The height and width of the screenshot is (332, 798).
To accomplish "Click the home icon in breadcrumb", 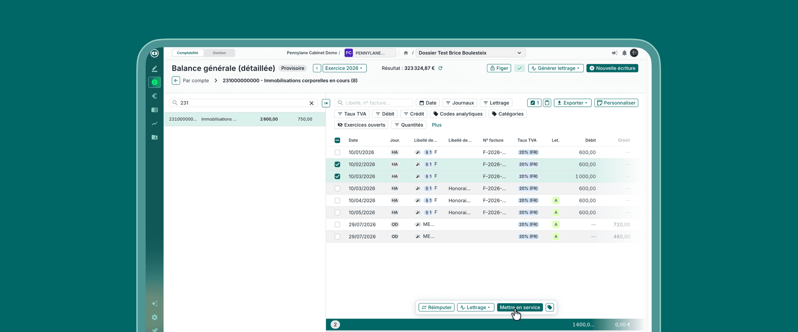I will (406, 53).
